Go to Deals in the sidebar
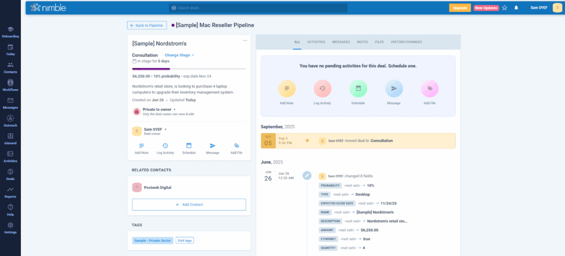Image resolution: width=565 pixels, height=256 pixels. tap(10, 174)
